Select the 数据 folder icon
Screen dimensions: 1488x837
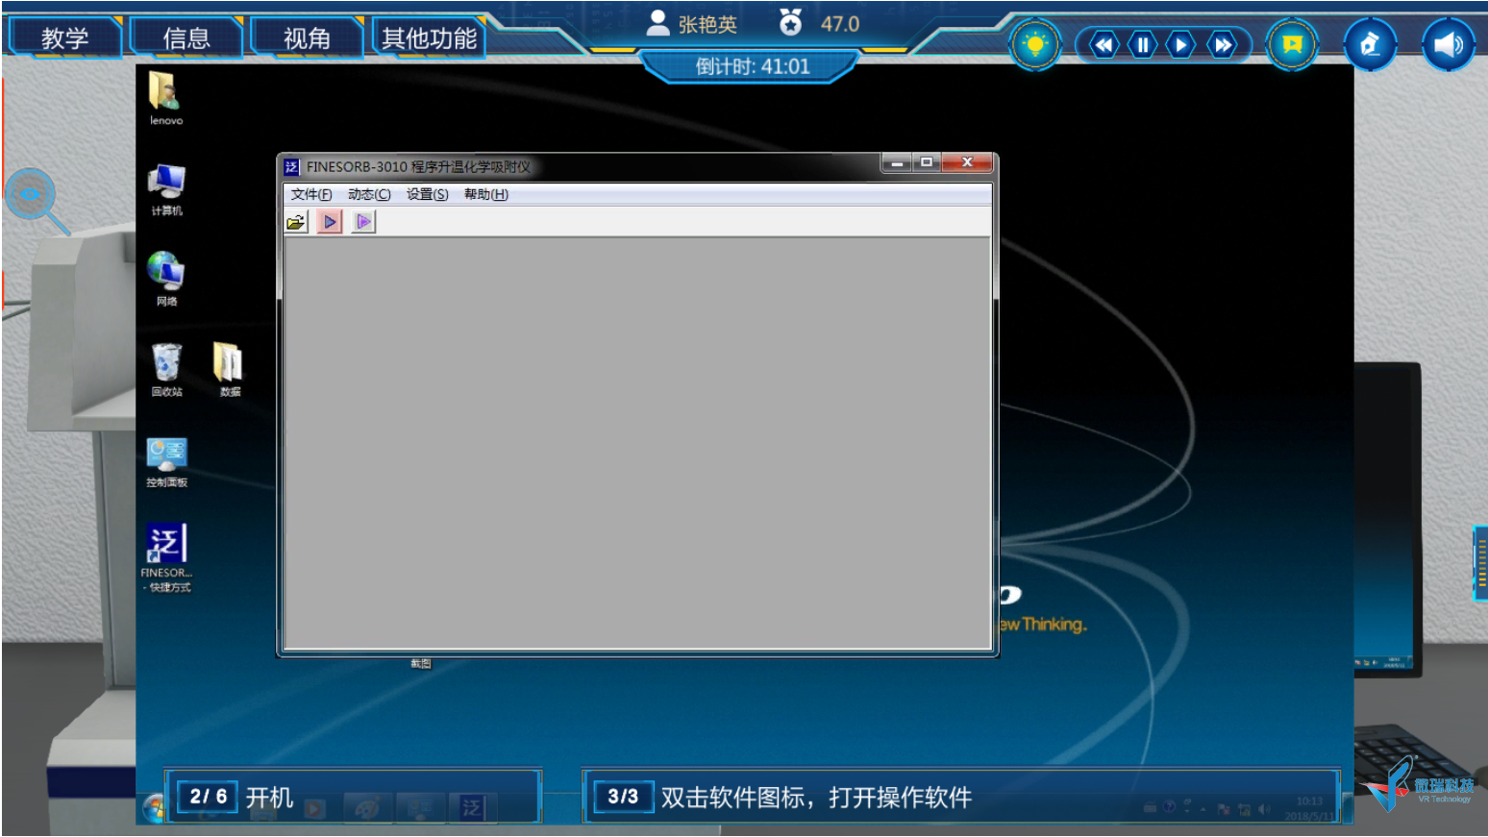230,370
